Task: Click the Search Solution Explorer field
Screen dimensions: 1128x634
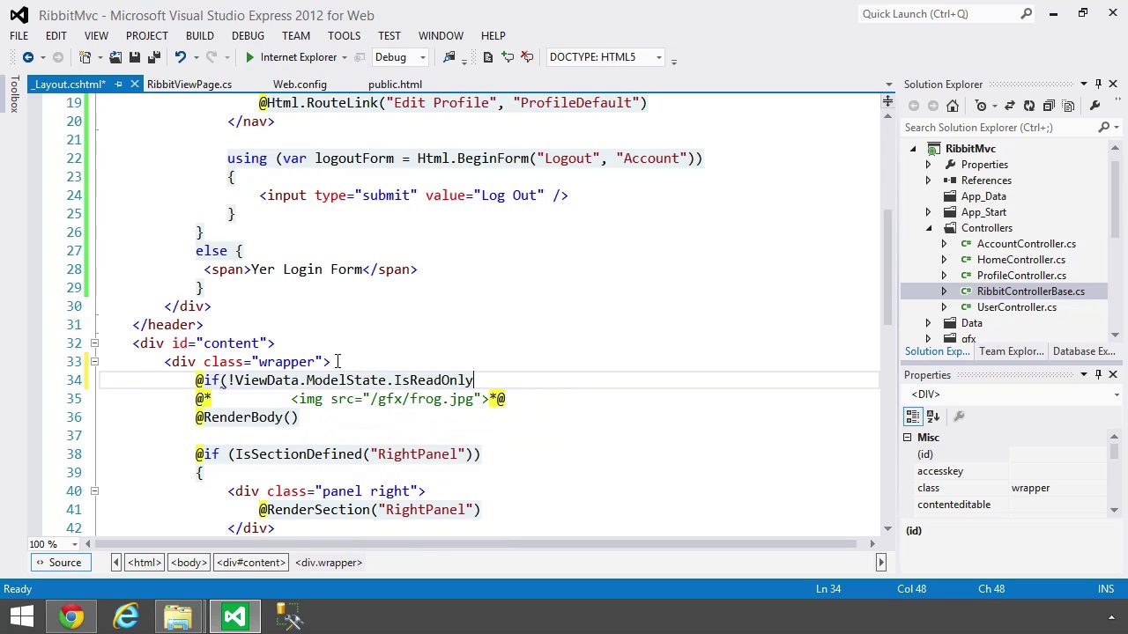Action: (999, 128)
